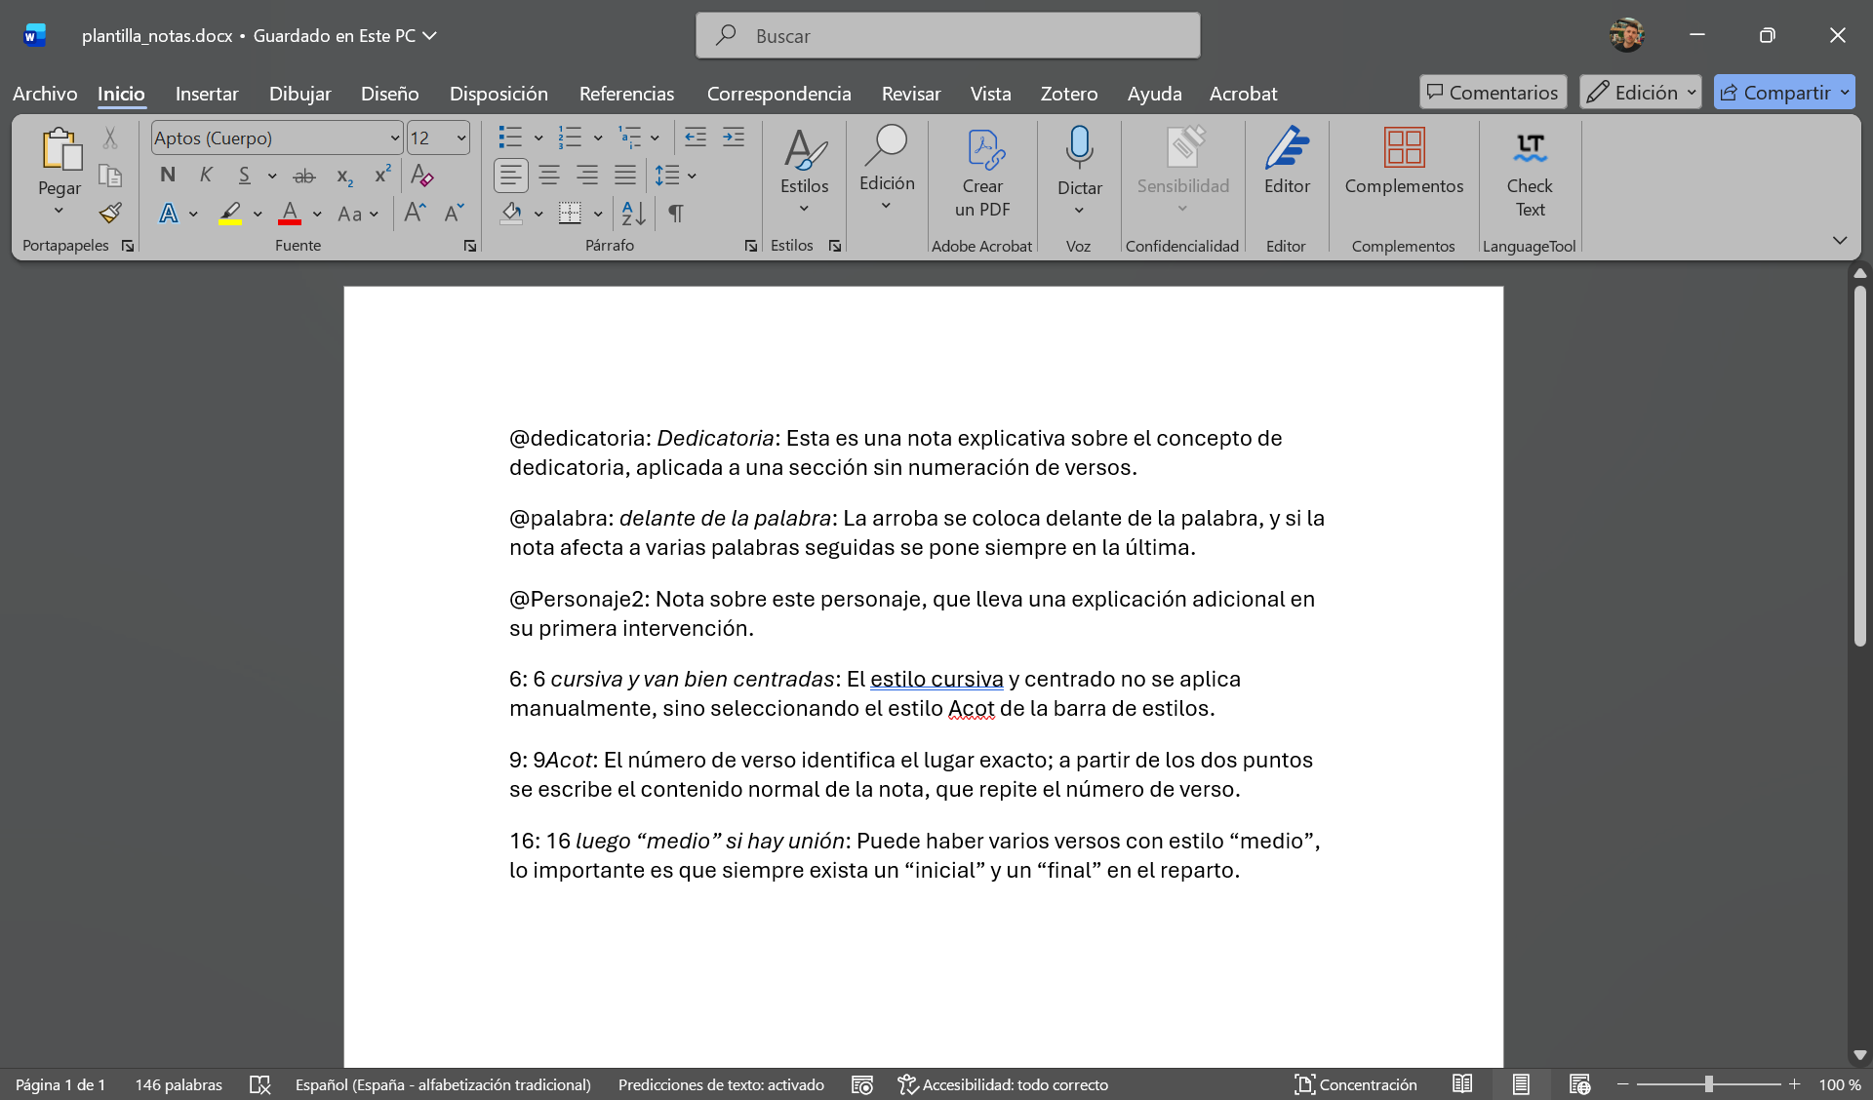The width and height of the screenshot is (1873, 1100).
Task: Clear all formatting with Borrar formato icon
Action: pos(421,176)
